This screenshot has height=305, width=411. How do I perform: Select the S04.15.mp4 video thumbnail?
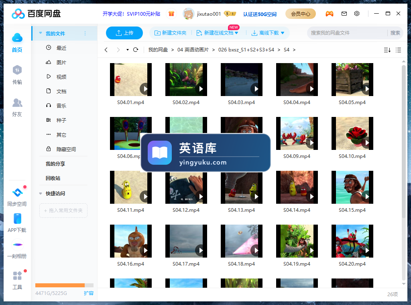[352, 187]
